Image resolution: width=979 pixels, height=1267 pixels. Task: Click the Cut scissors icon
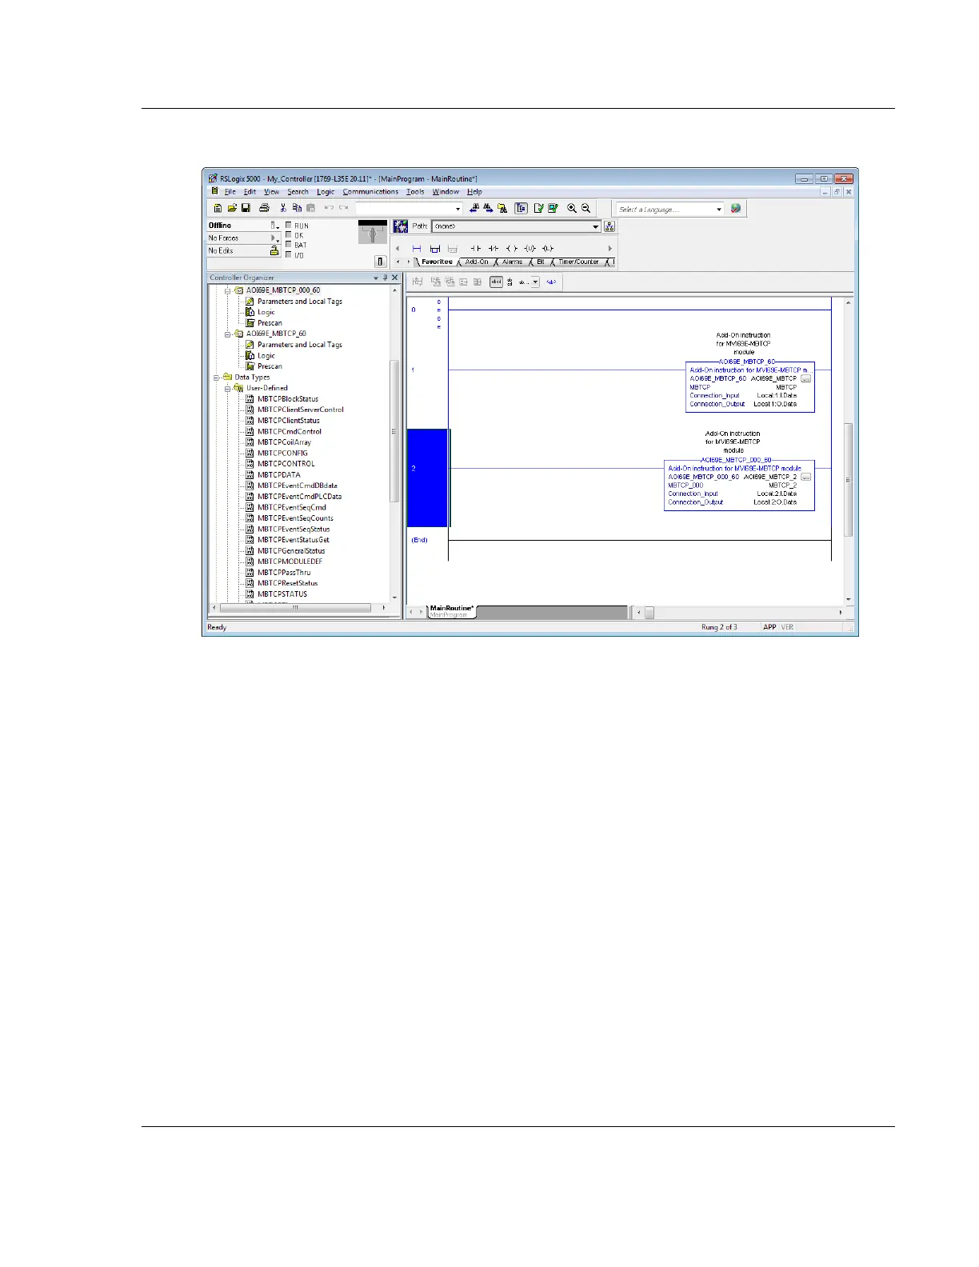click(x=283, y=208)
